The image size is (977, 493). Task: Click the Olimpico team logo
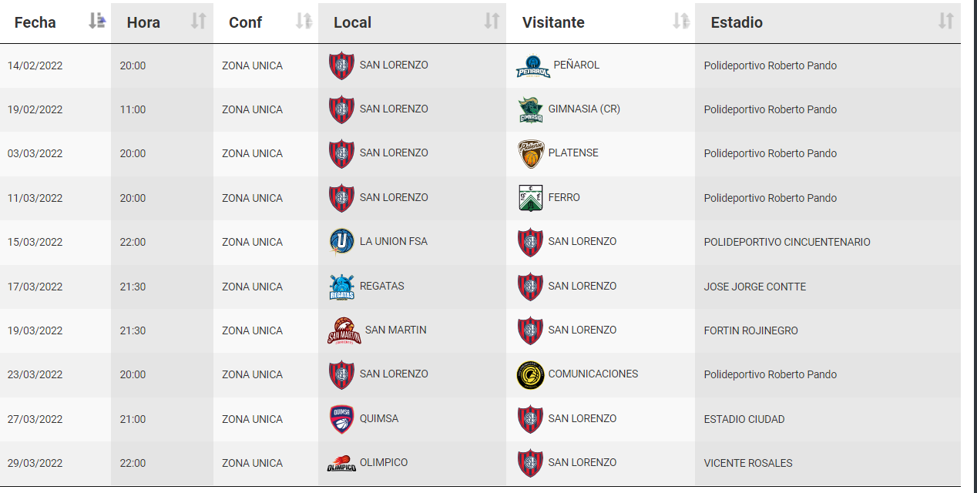[x=341, y=464]
